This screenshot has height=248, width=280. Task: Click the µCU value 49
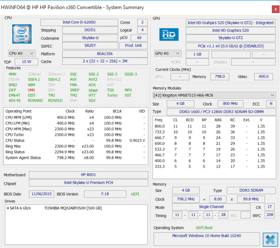tap(139, 38)
